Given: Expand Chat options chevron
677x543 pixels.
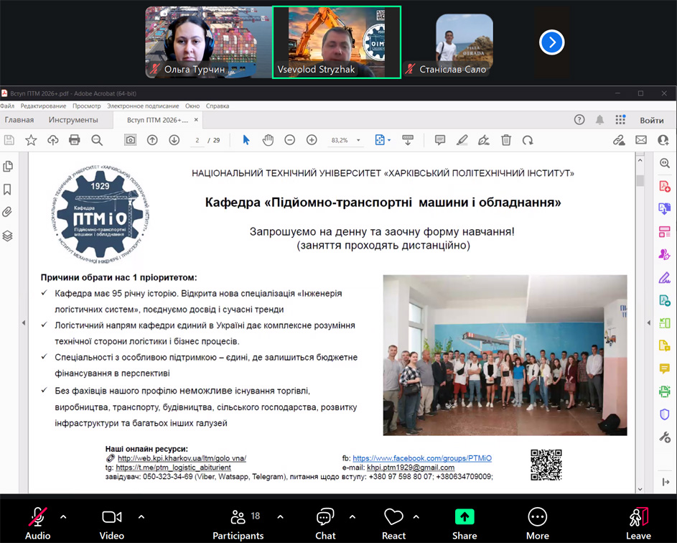Looking at the screenshot, I should (352, 516).
